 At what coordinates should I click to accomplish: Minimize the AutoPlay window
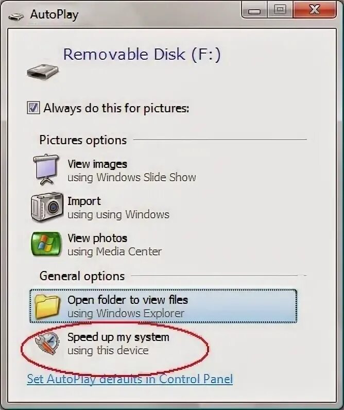point(254,9)
